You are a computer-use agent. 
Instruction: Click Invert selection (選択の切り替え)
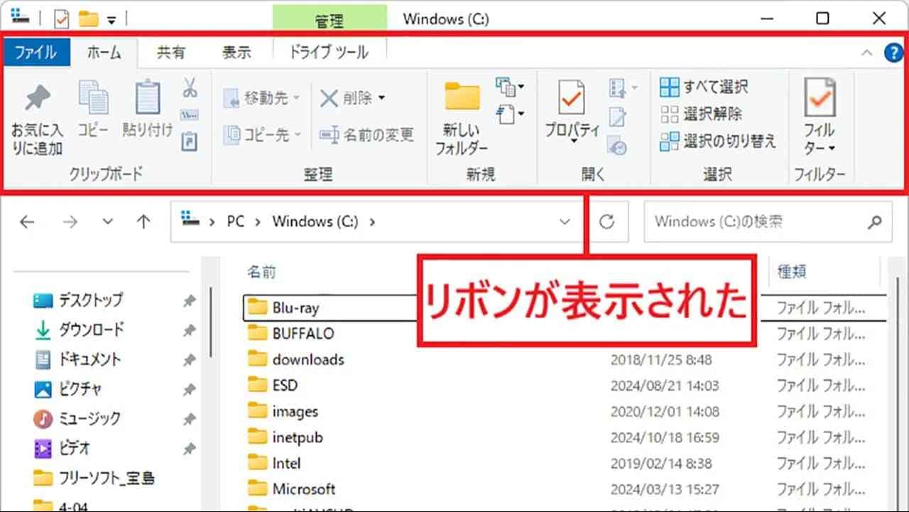718,141
